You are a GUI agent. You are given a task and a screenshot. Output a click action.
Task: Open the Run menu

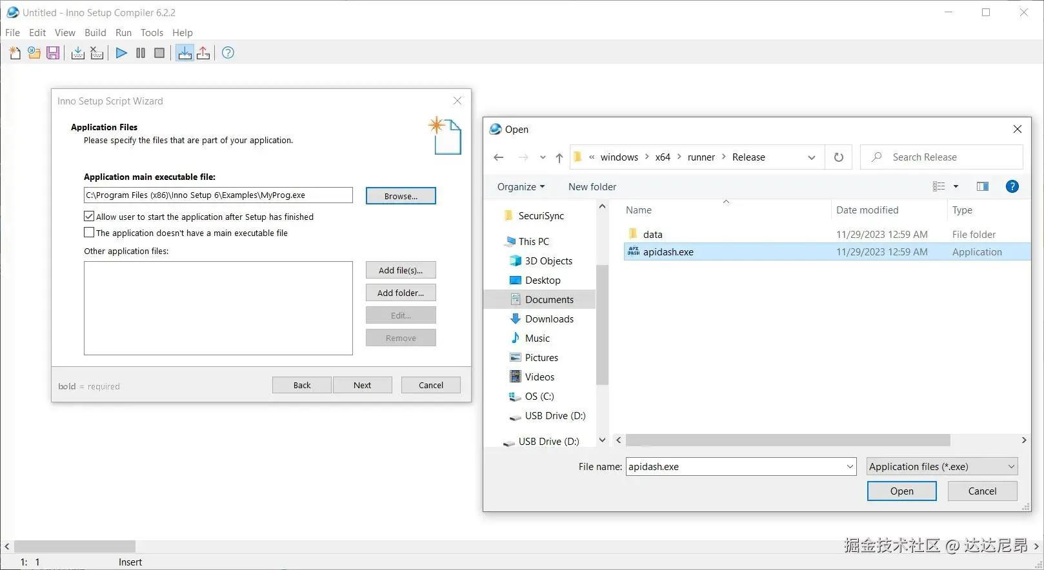click(123, 32)
